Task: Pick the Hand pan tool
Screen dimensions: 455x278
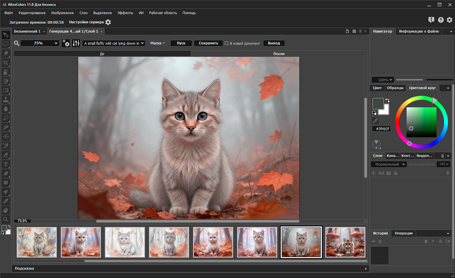Action: click(x=6, y=210)
